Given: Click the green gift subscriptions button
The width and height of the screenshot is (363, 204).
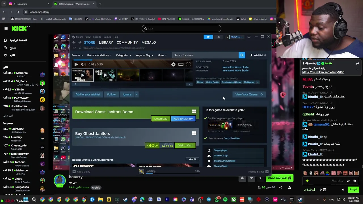Looking at the screenshot, I should [279, 178].
